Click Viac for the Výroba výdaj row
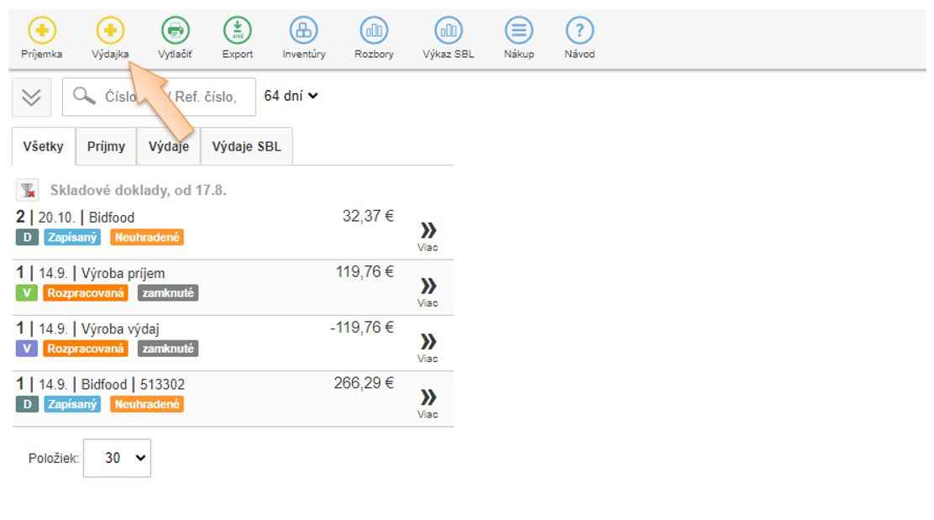The image size is (934, 520). 428,347
